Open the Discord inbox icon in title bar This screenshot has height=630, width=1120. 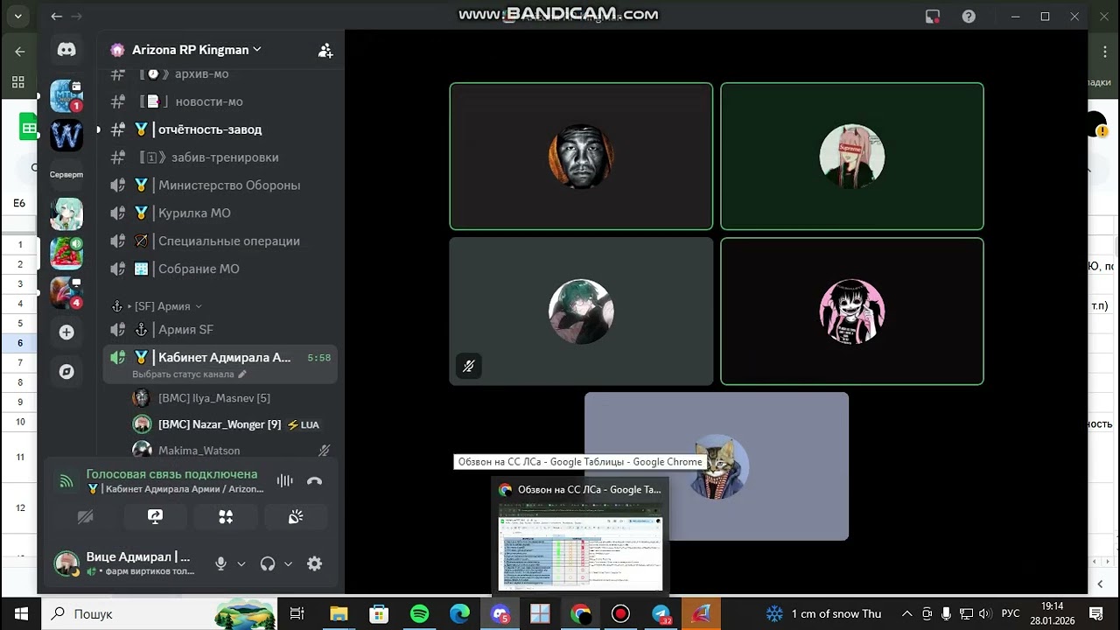click(x=933, y=16)
